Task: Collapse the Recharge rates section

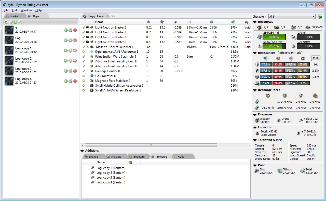Action: click(x=255, y=90)
